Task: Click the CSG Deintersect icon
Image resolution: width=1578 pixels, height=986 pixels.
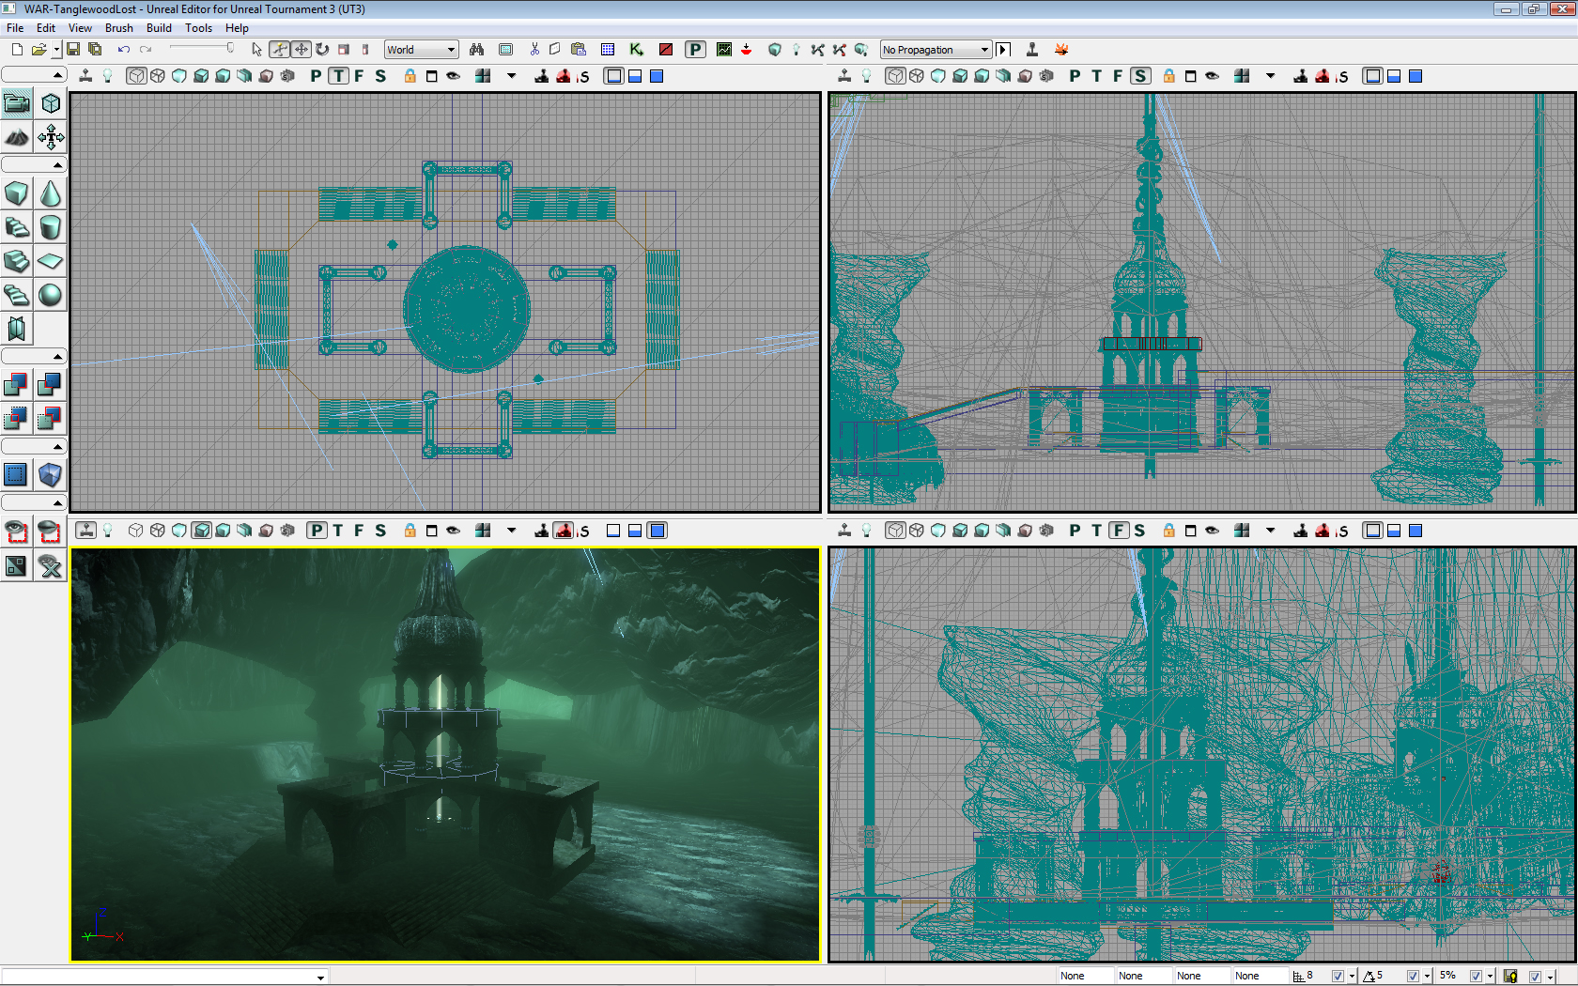Action: click(x=51, y=418)
